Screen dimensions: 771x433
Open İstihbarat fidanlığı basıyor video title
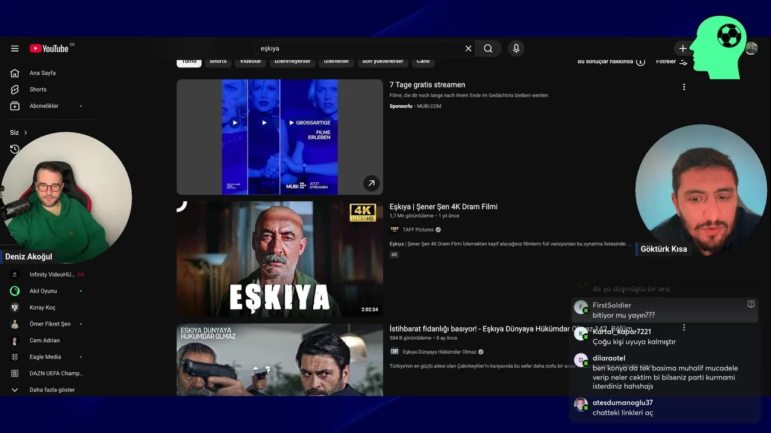(x=511, y=329)
